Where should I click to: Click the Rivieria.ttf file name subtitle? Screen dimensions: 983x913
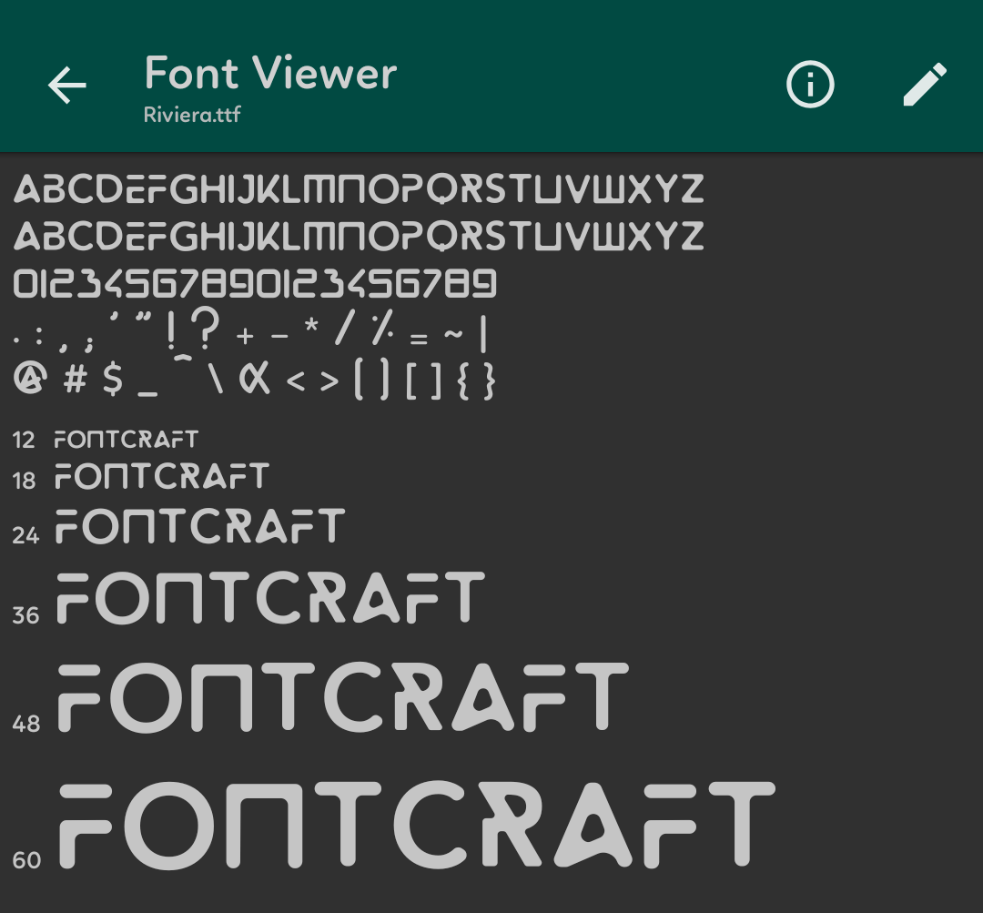(192, 114)
